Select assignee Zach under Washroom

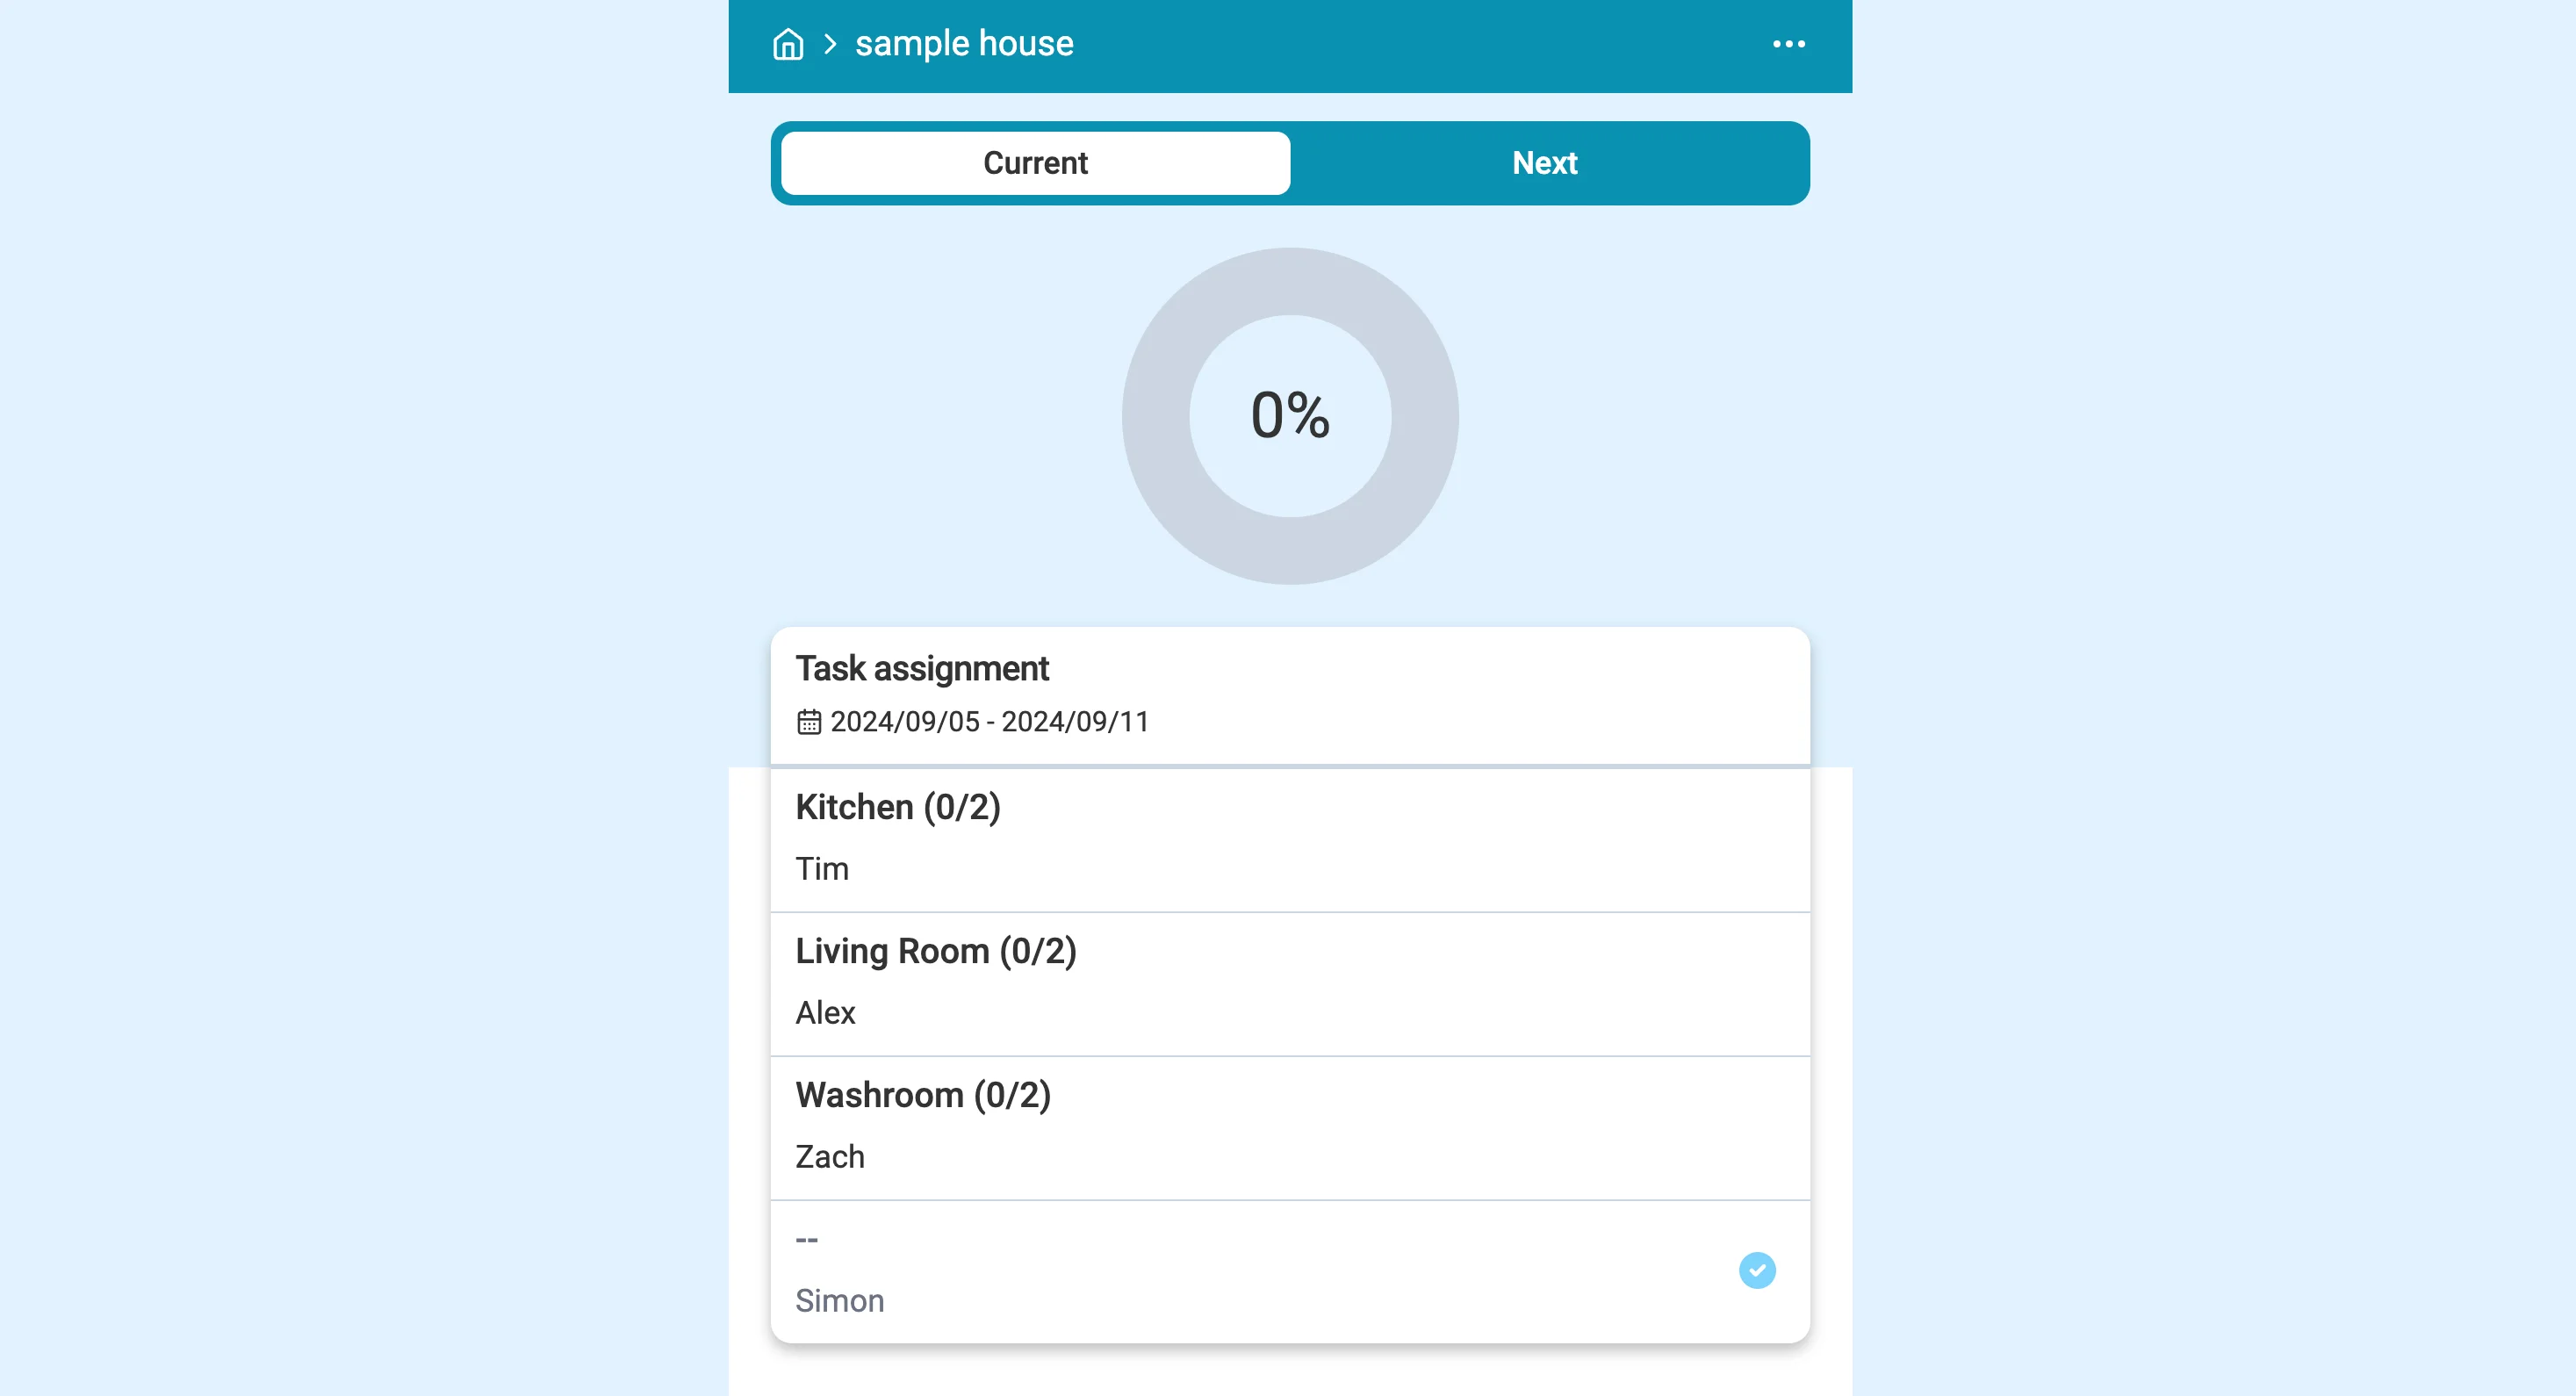830,1157
